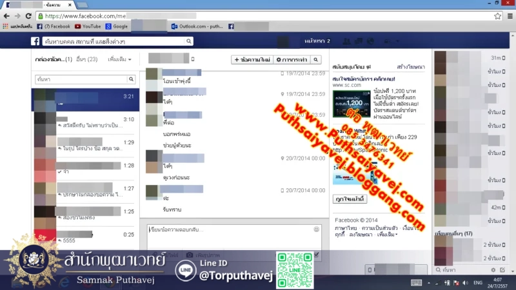This screenshot has height=290, width=516.
Task: Click the Facebook logo in the header
Action: pyautogui.click(x=36, y=41)
